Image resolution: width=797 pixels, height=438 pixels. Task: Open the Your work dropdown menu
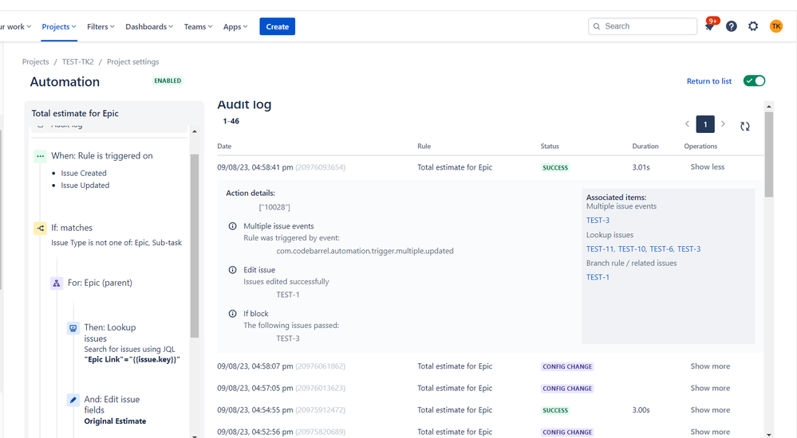click(x=16, y=26)
